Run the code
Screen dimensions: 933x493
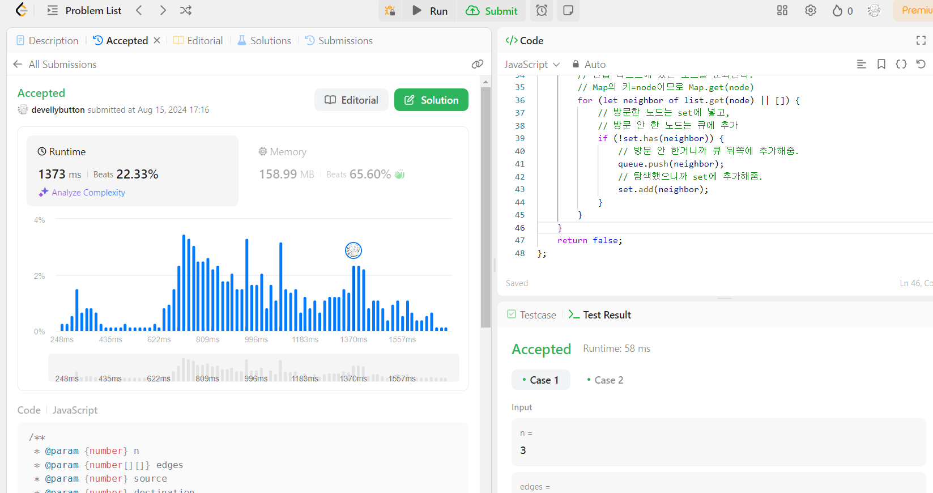pyautogui.click(x=430, y=11)
